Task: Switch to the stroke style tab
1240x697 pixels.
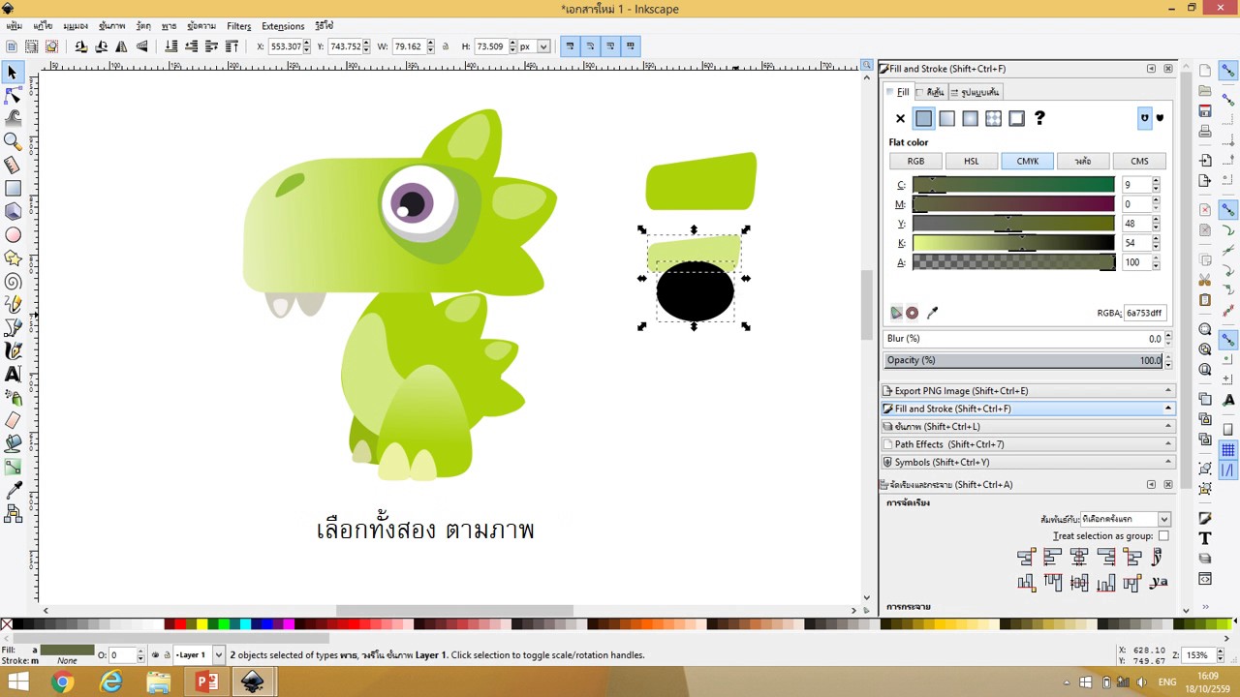Action: point(975,92)
